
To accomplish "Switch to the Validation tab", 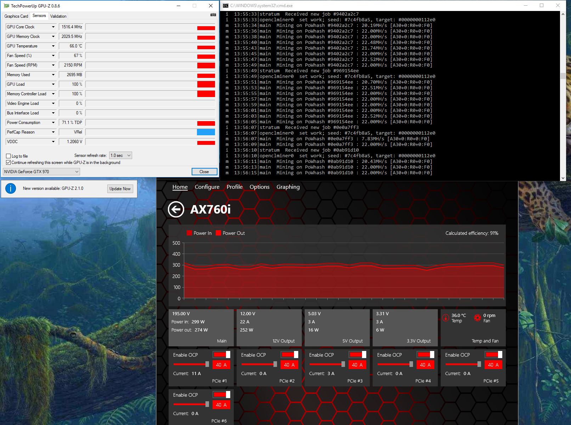I will [58, 16].
